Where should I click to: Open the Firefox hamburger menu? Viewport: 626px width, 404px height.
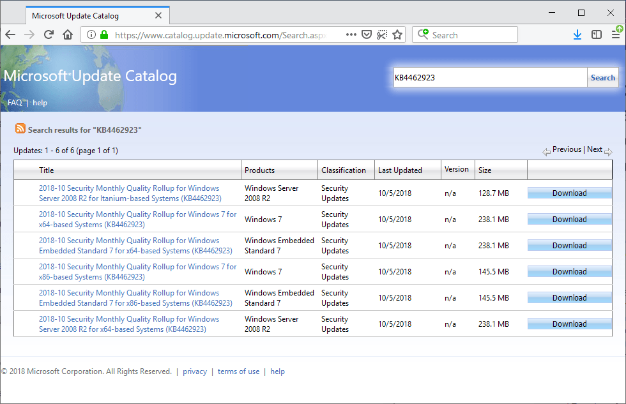[x=616, y=34]
